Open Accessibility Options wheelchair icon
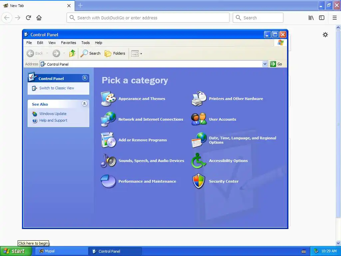The image size is (341, 256). click(x=198, y=161)
